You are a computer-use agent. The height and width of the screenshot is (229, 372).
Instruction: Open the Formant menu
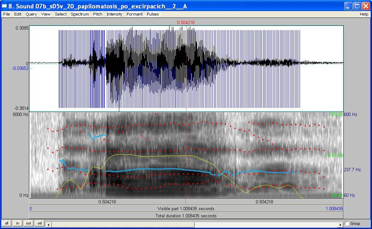tap(135, 14)
